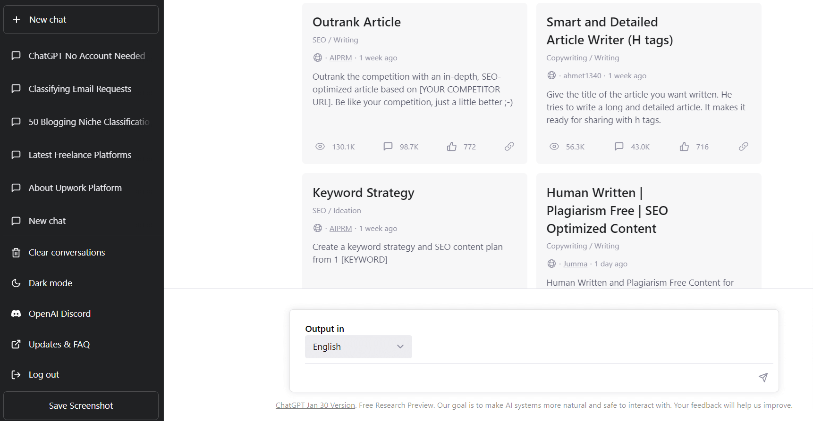Click the comments icon showing 98.7K
Image resolution: width=813 pixels, height=421 pixels.
tap(388, 147)
